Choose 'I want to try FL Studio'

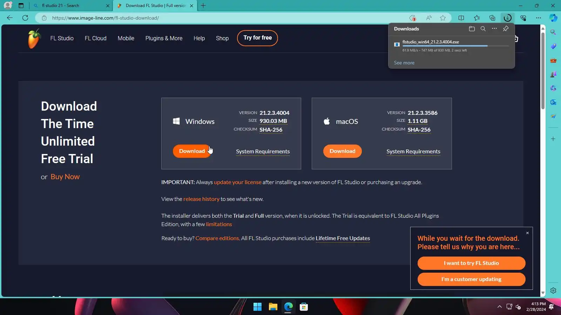[471, 263]
